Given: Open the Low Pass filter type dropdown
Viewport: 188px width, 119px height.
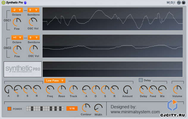Looking at the screenshot, I should click(55, 81).
